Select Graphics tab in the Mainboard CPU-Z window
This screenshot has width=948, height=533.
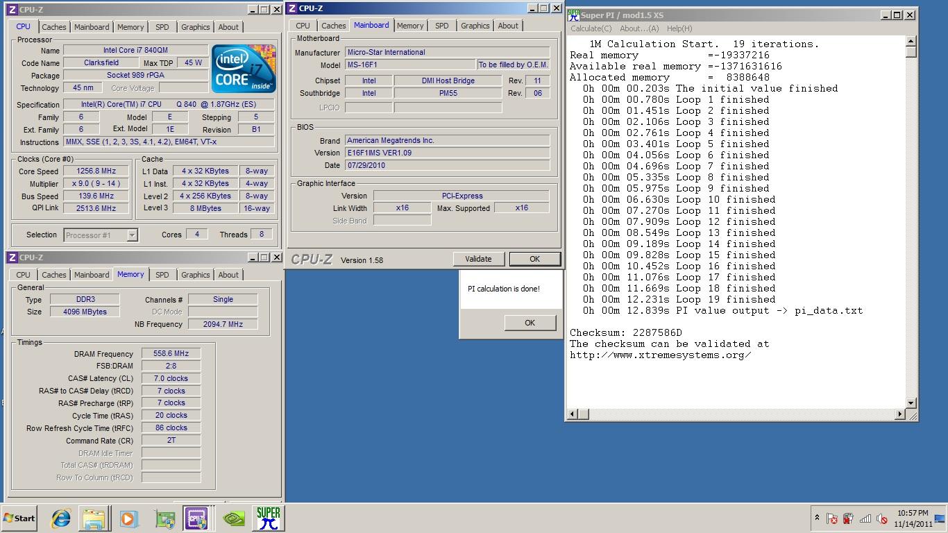click(x=475, y=26)
